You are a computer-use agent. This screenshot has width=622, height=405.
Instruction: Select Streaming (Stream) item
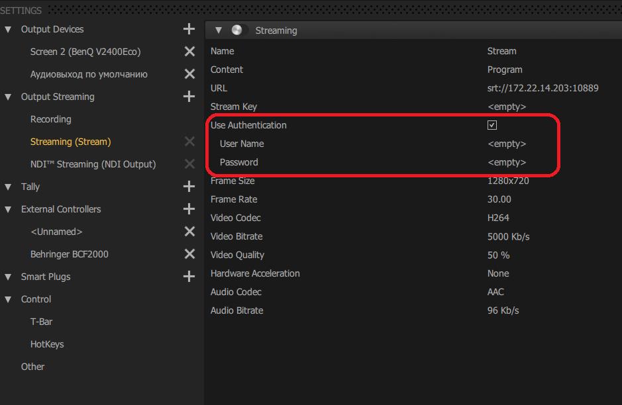71,142
